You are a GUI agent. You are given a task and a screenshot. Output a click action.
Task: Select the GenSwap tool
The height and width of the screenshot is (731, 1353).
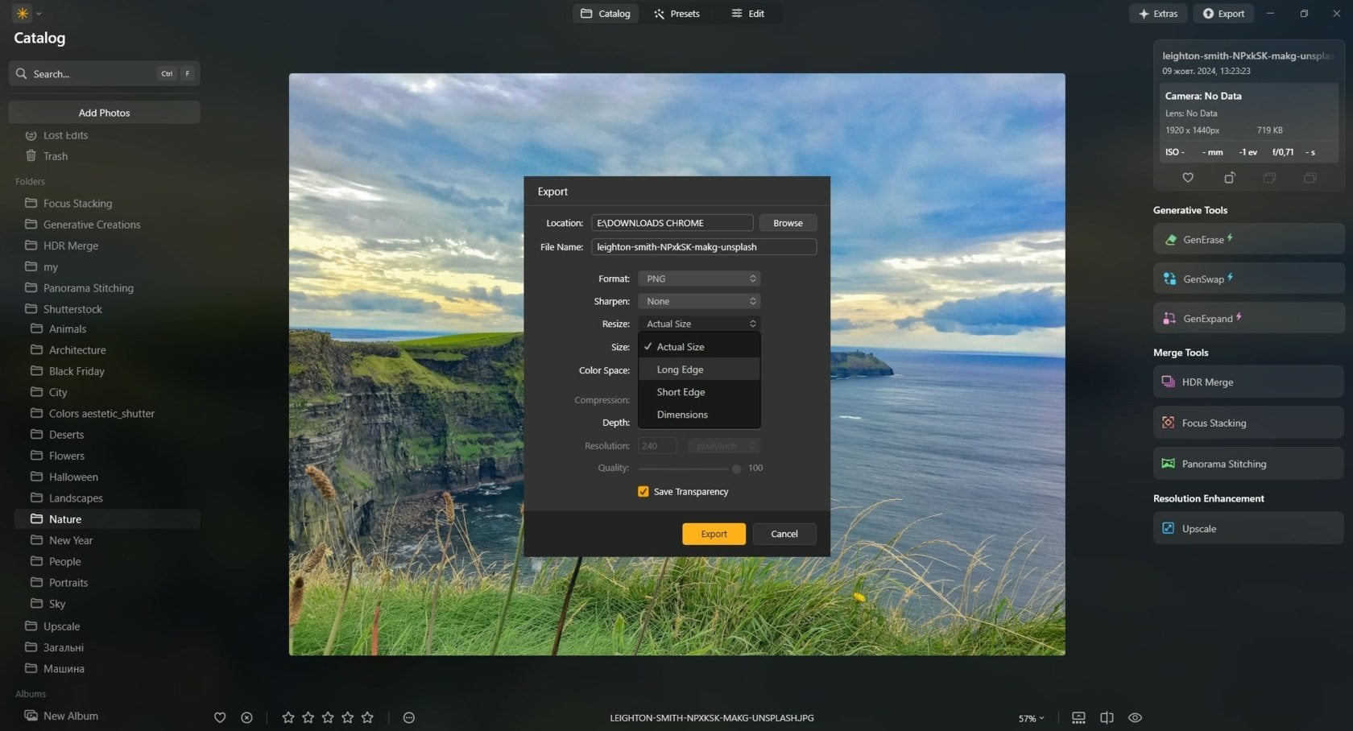coord(1247,279)
